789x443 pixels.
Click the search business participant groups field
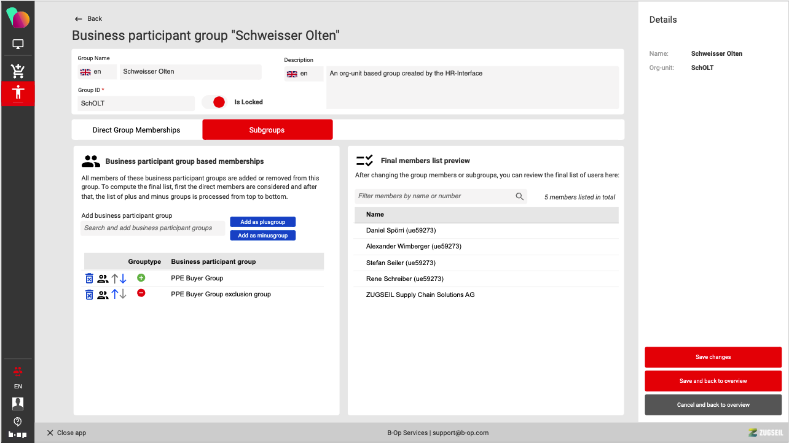pyautogui.click(x=152, y=228)
